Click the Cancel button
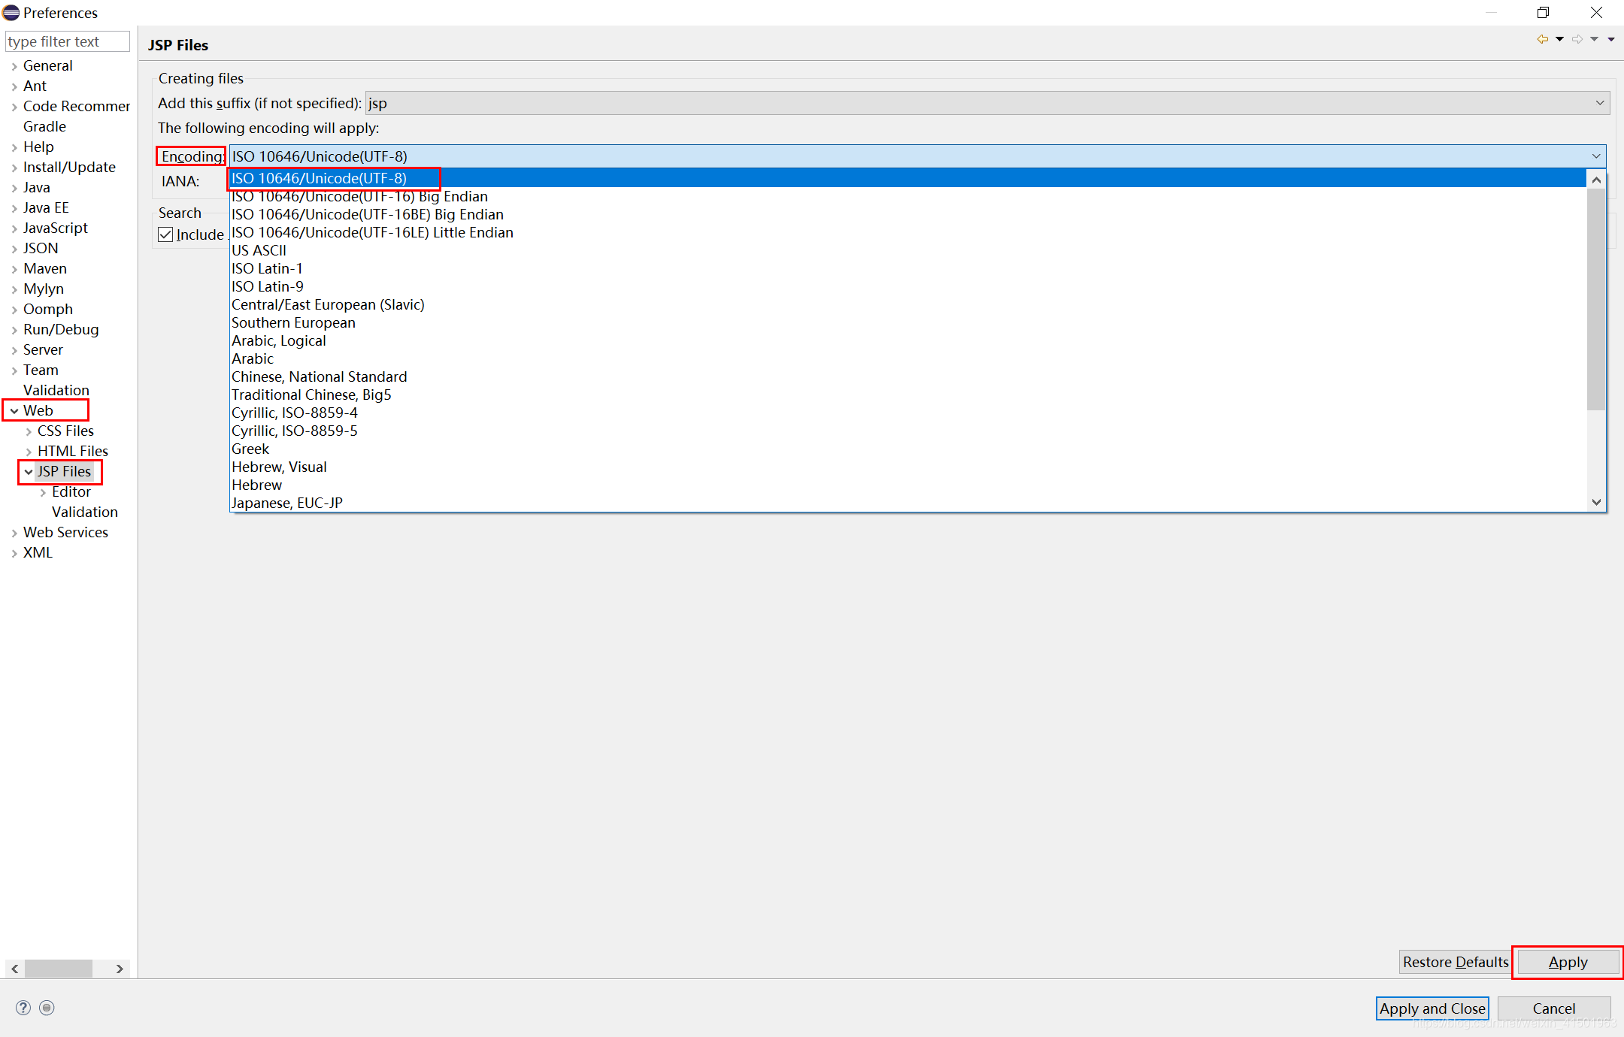Viewport: 1624px width, 1037px height. (x=1554, y=1008)
